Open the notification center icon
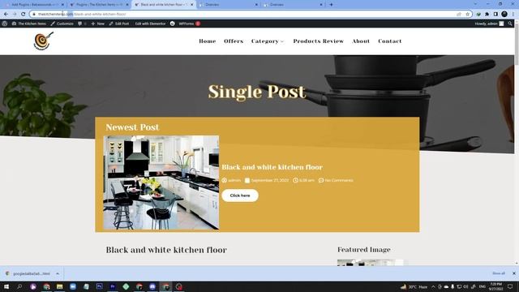This screenshot has height=292, width=519. 510,286
